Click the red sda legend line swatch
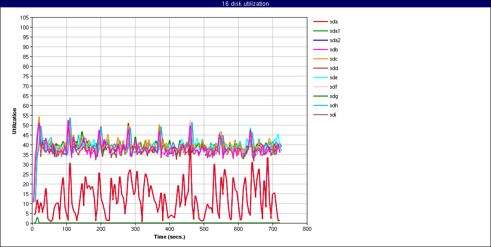This screenshot has width=491, height=247. [320, 22]
